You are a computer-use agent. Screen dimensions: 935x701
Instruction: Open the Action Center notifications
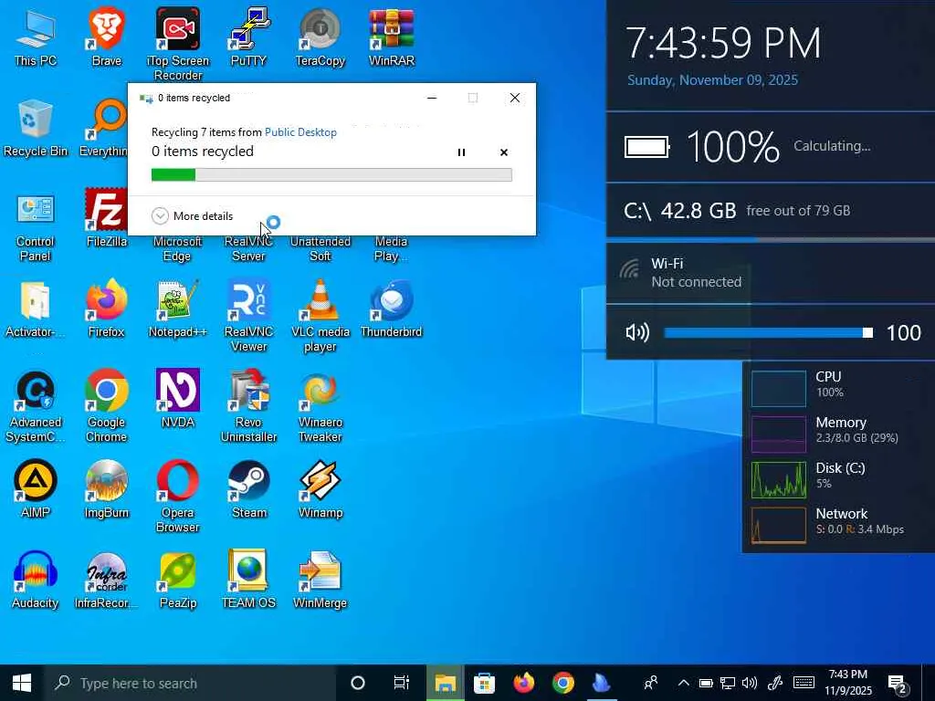point(898,685)
